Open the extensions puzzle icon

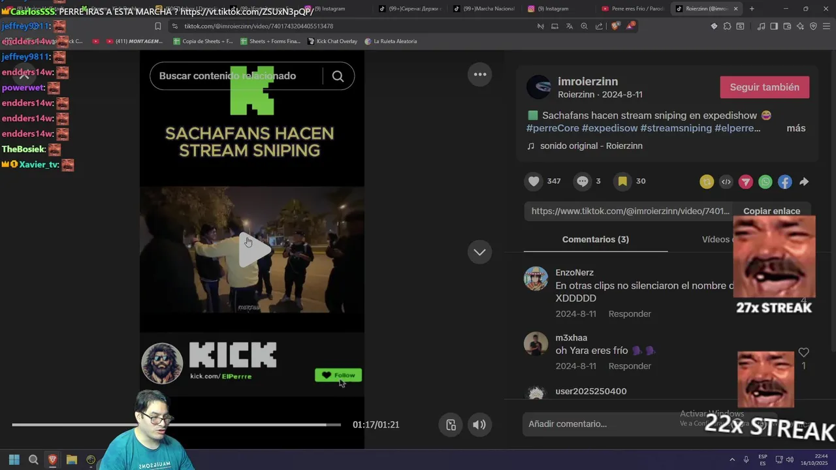coord(727,26)
